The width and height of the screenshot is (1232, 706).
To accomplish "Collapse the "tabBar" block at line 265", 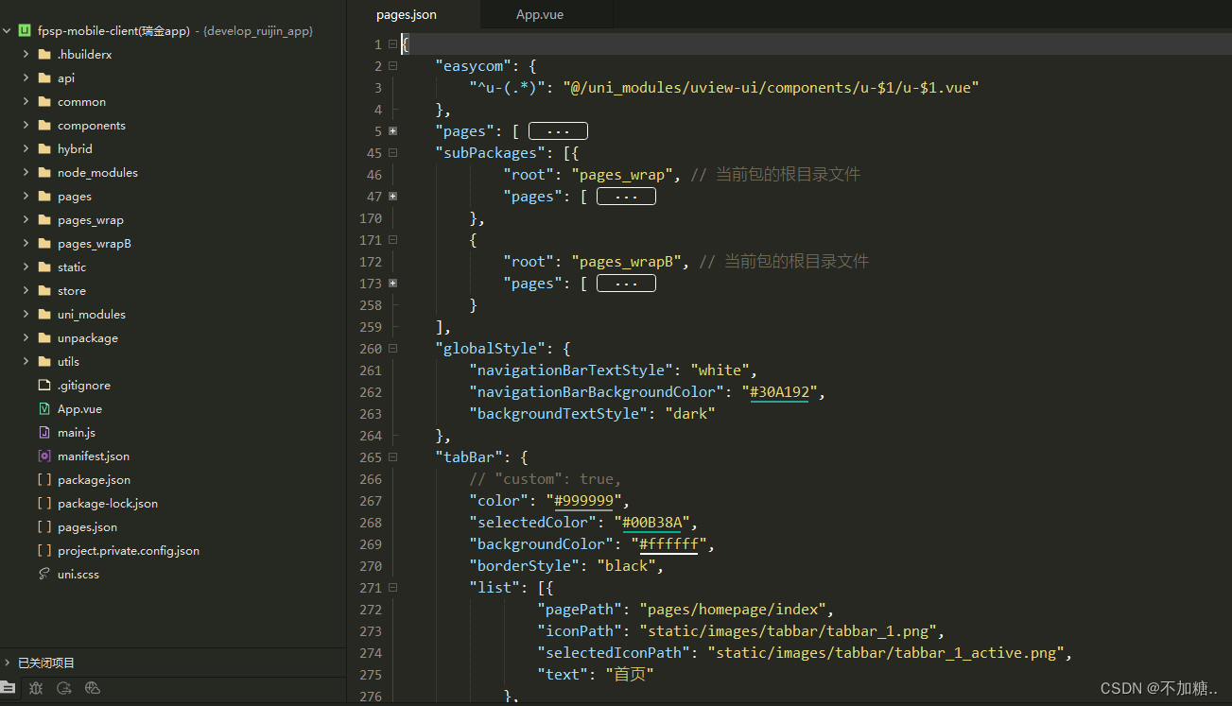I will coord(392,457).
